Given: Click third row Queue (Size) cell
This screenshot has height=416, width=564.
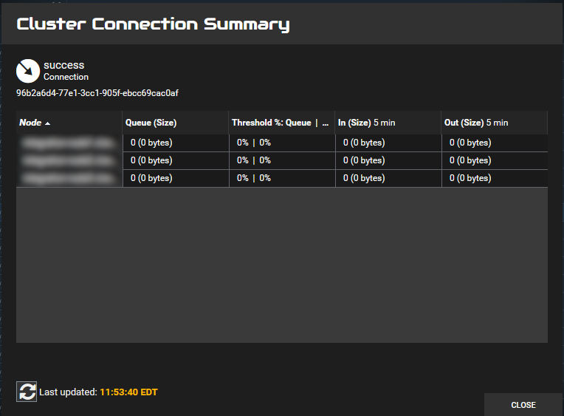Looking at the screenshot, I should click(176, 178).
